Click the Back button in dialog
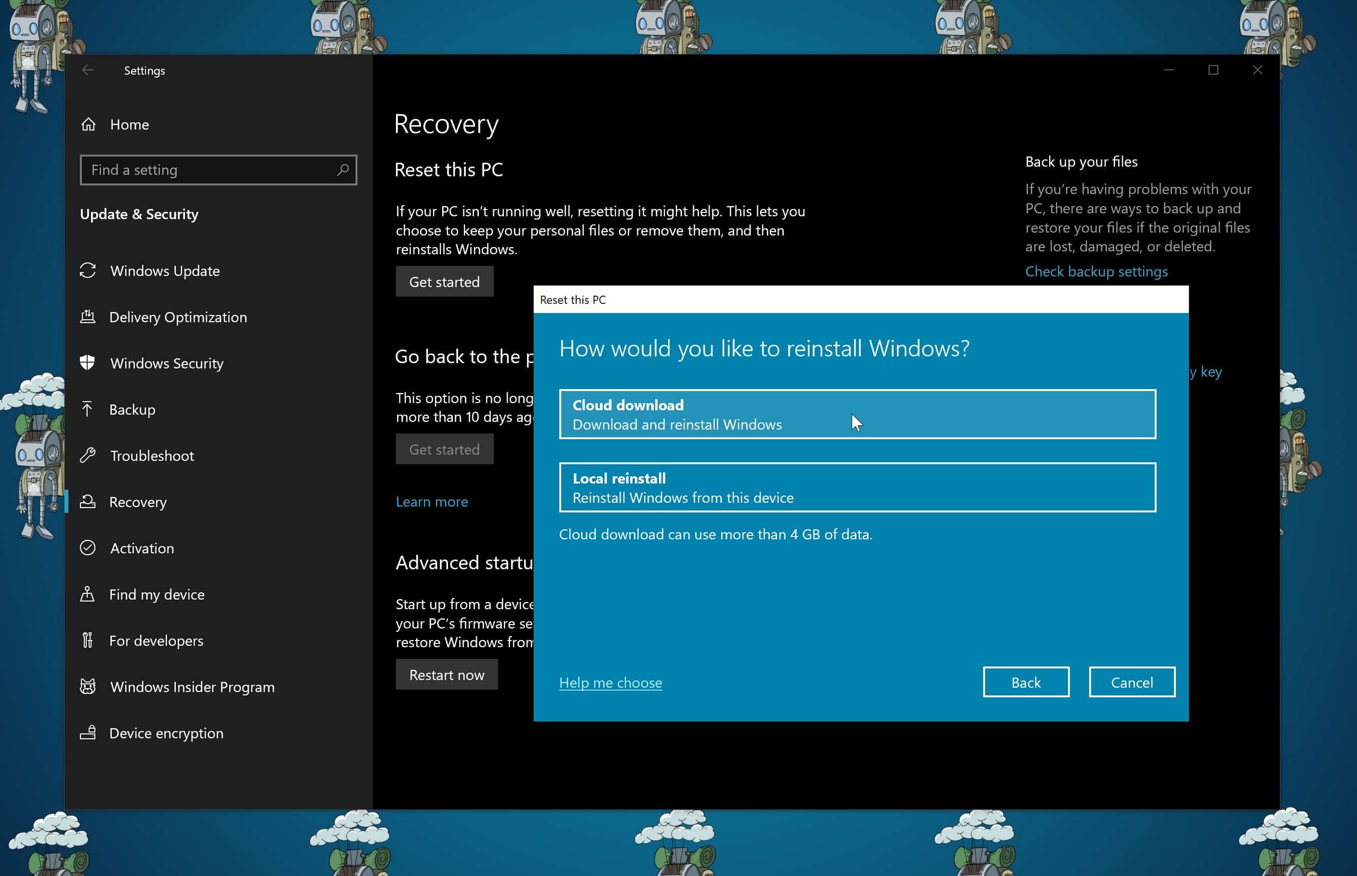1357x876 pixels. (1026, 682)
